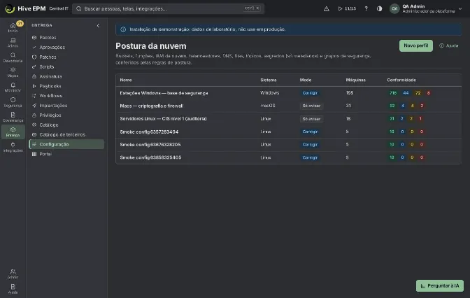
Task: Open Smoke config 6357283404 profile
Action: 149,132
